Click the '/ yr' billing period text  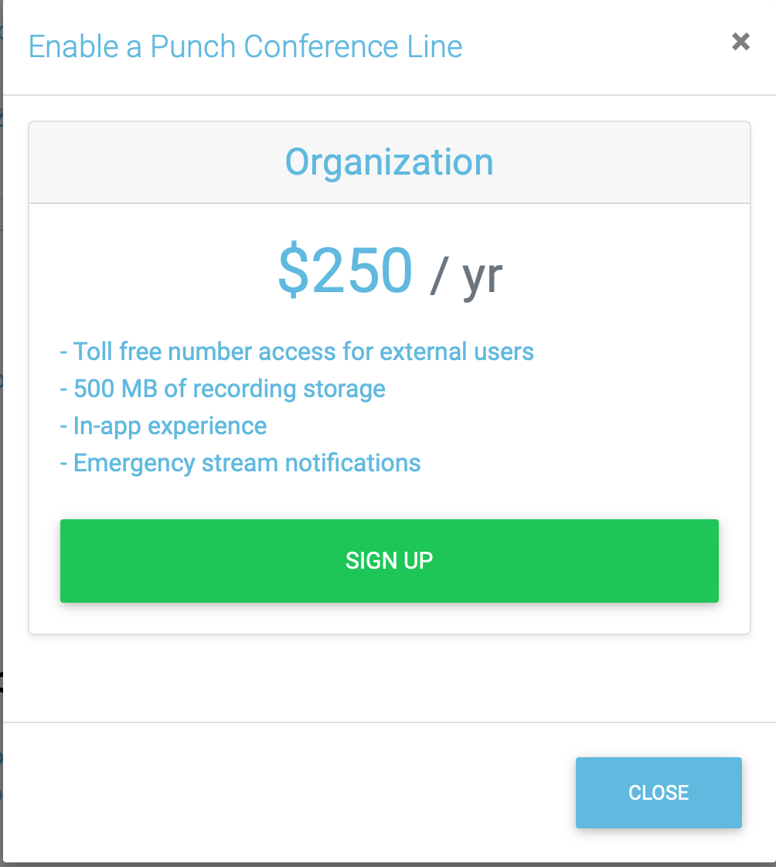(x=466, y=274)
